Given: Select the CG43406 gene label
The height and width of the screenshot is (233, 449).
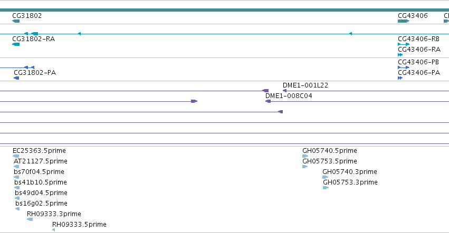Looking at the screenshot, I should pyautogui.click(x=413, y=15).
